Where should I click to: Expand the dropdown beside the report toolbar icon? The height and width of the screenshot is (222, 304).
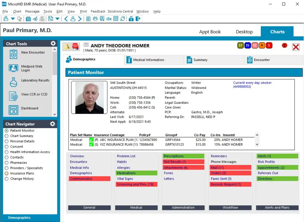pyautogui.click(x=57, y=18)
